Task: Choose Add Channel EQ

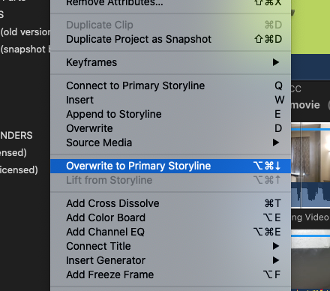Action: tap(170, 232)
